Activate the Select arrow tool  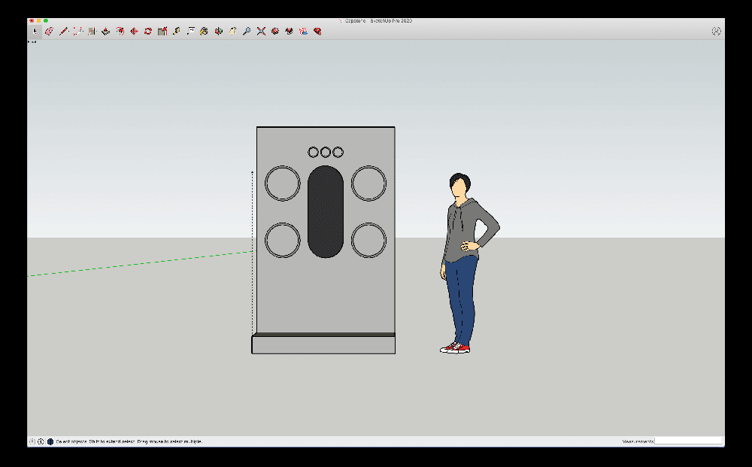pyautogui.click(x=35, y=31)
